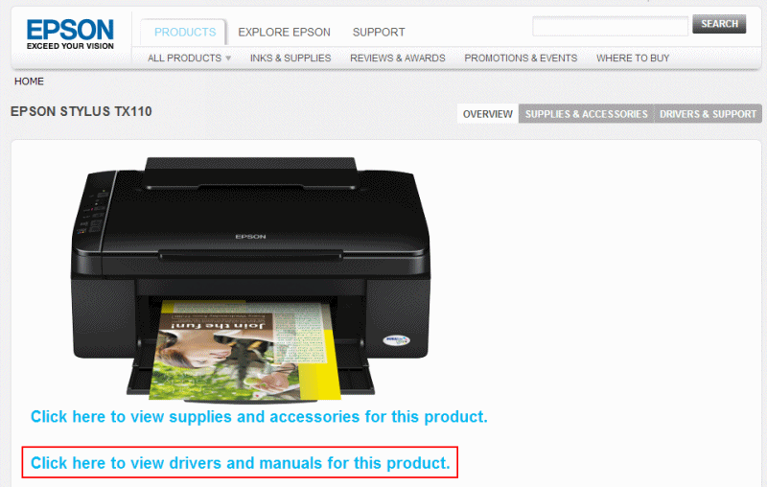Viewport: 767px width, 487px height.
Task: Expand the All Products dropdown arrow
Action: coord(228,58)
